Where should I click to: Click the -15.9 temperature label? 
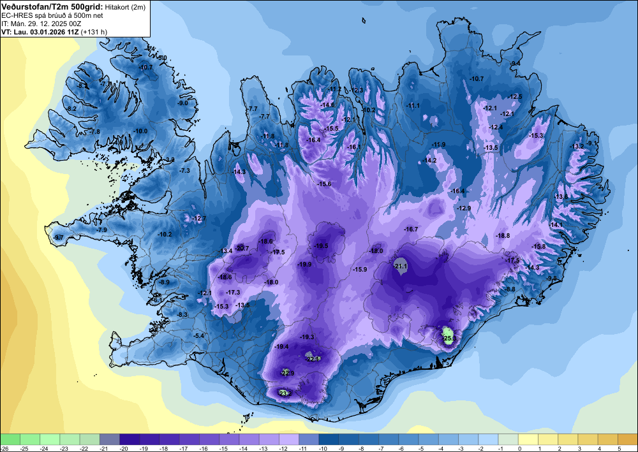360,270
